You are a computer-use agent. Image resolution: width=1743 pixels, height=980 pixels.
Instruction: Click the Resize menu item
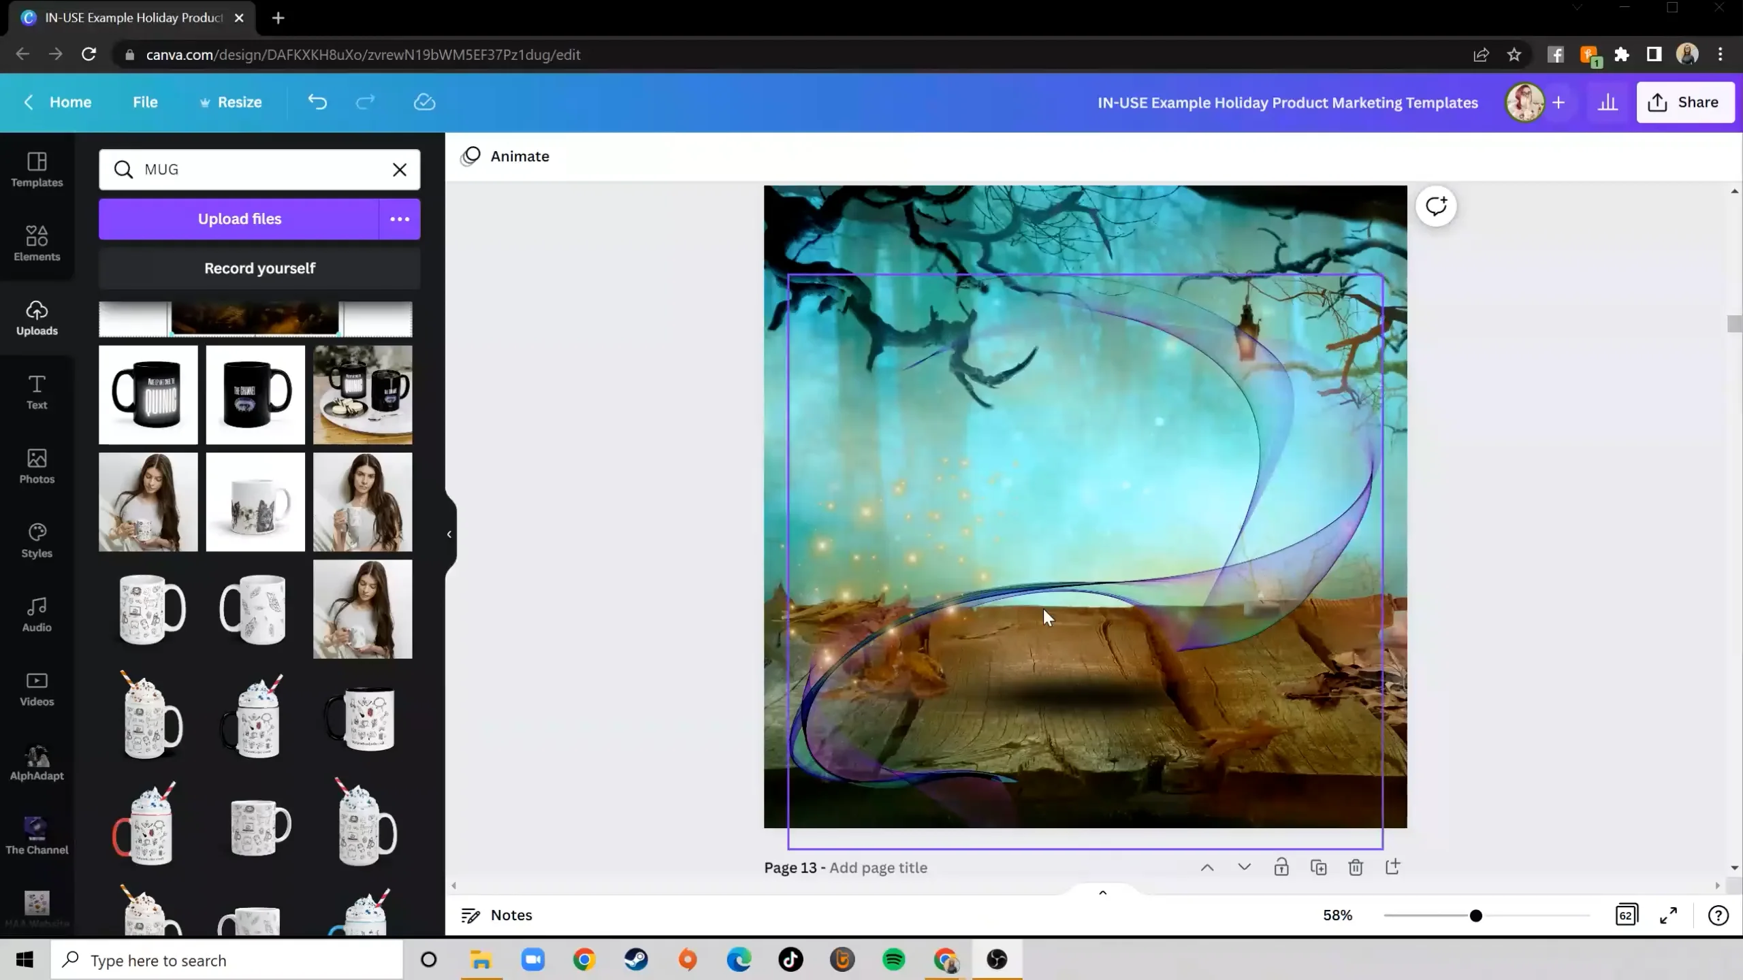tap(230, 102)
